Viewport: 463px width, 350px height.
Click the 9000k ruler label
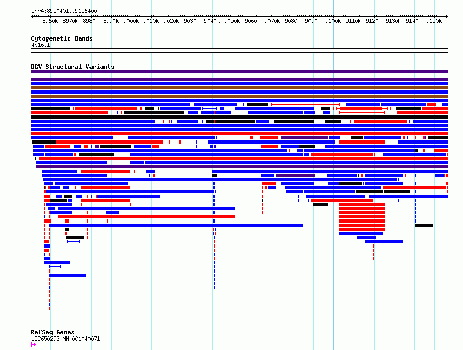(131, 21)
